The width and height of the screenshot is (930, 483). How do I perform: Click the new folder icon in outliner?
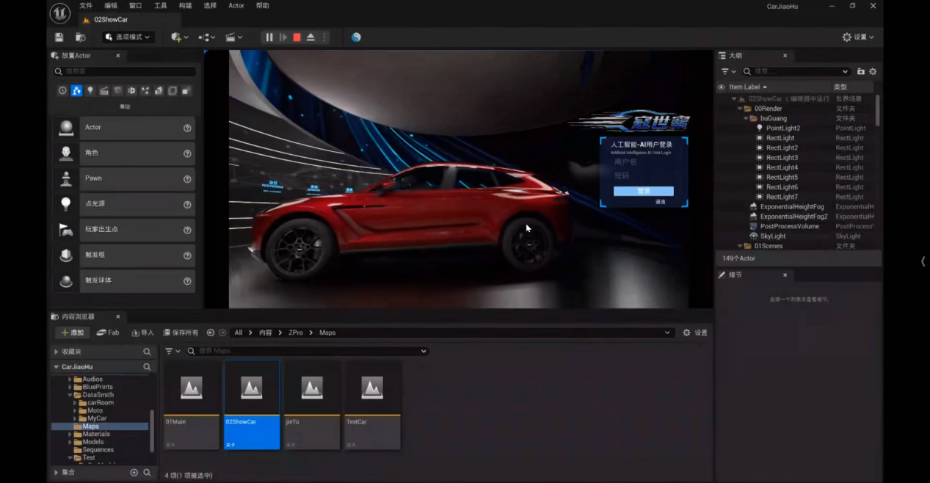861,72
